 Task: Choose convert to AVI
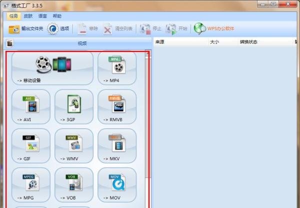coord(31,107)
